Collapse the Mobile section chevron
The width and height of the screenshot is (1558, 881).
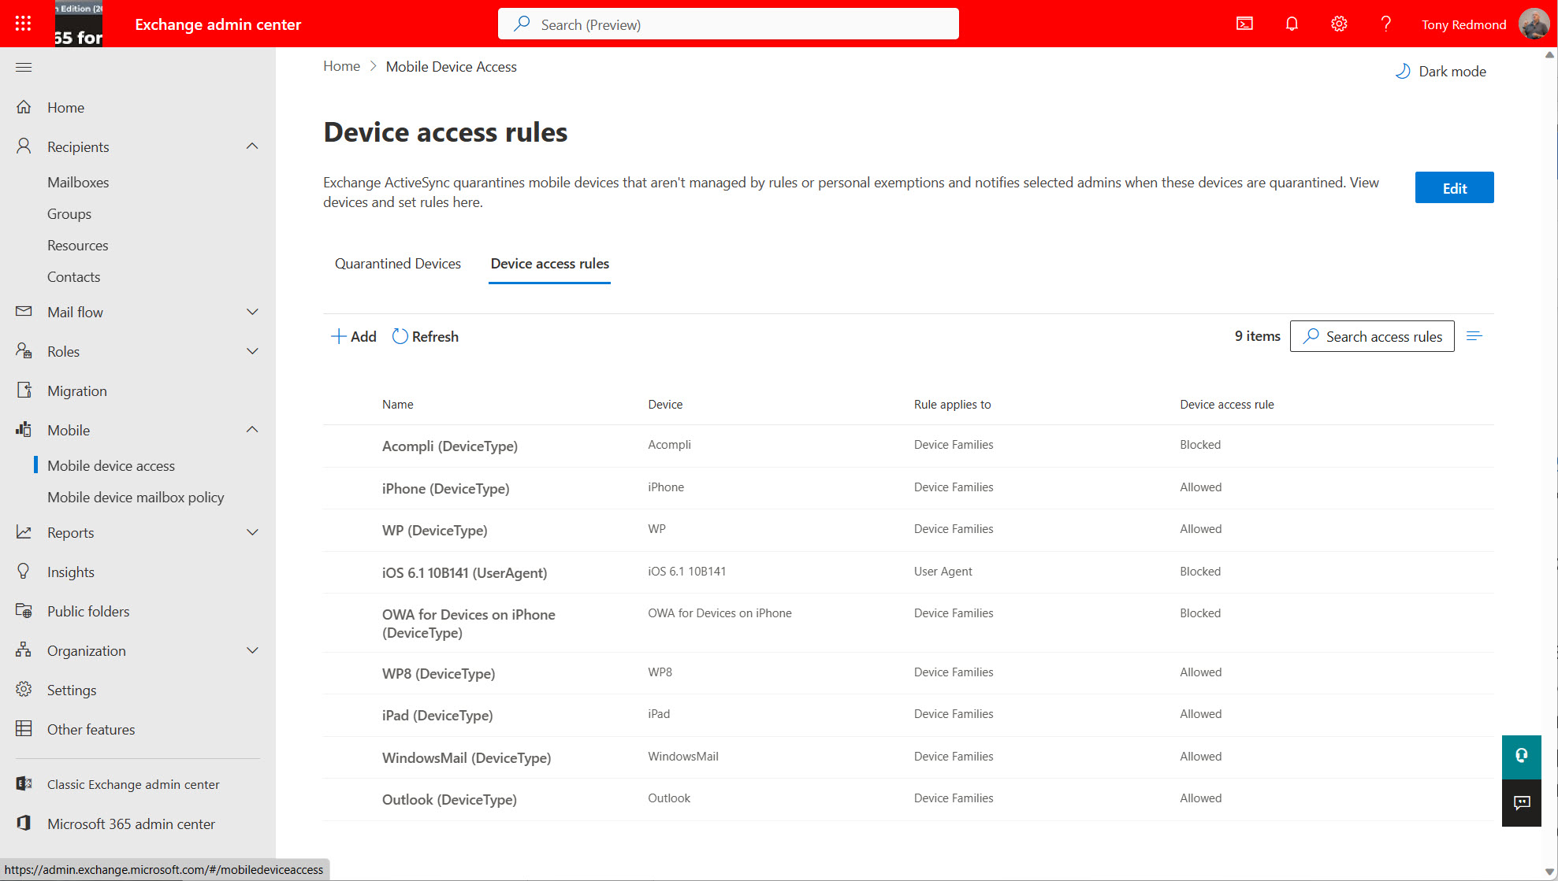click(x=252, y=430)
